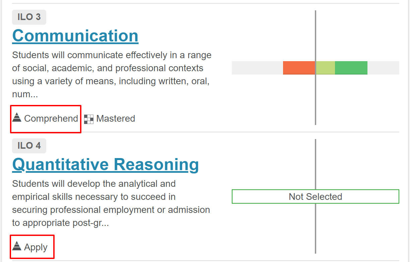Click the dark green bar segment
410x262 pixels.
[x=351, y=68]
